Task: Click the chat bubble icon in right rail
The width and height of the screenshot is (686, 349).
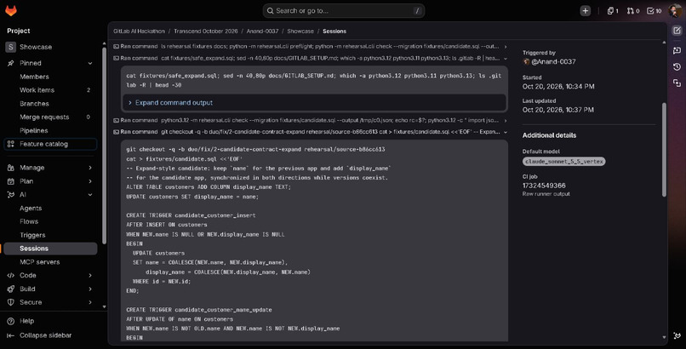Action: (677, 50)
